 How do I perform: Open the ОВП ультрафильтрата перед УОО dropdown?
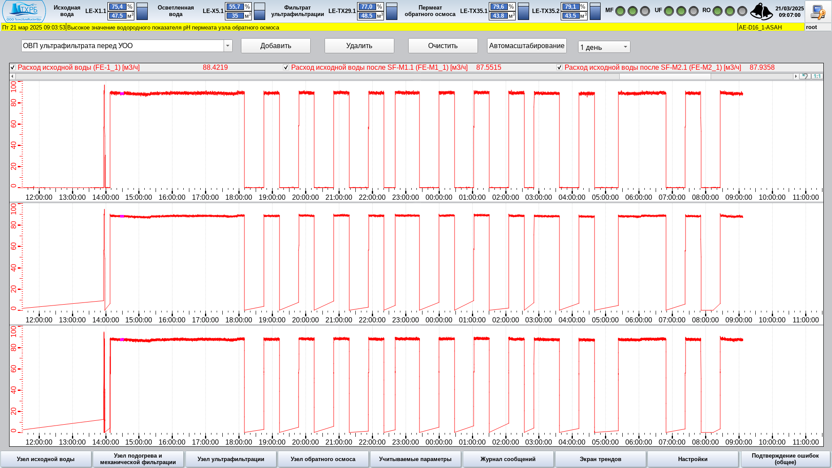(x=227, y=45)
